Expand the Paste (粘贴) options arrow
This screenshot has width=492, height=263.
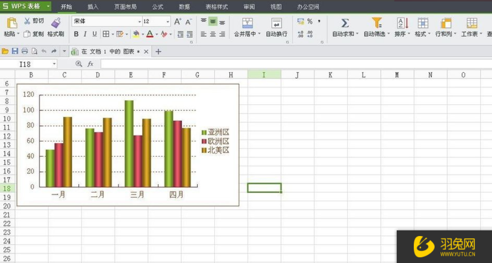18,34
